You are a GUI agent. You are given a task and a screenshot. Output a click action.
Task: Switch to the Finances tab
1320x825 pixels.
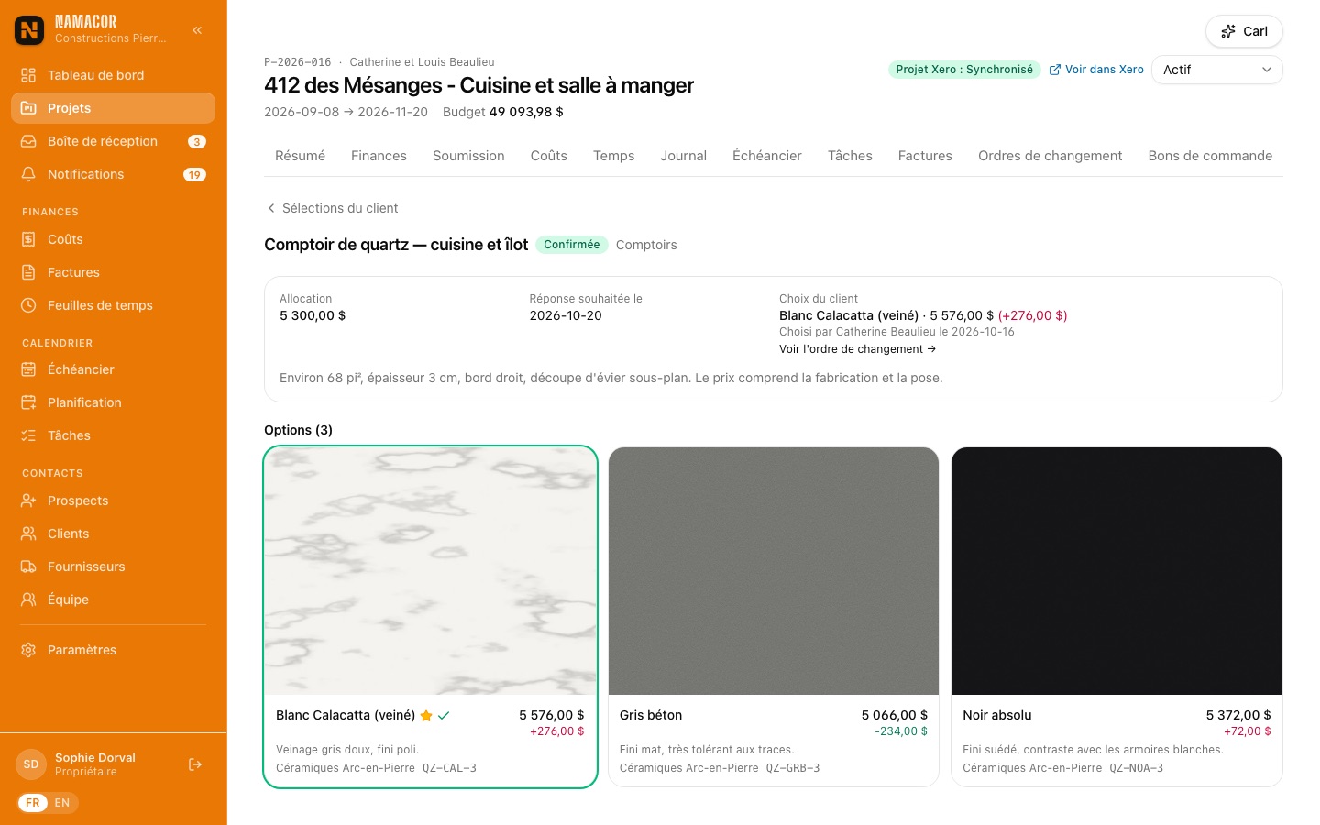379,156
